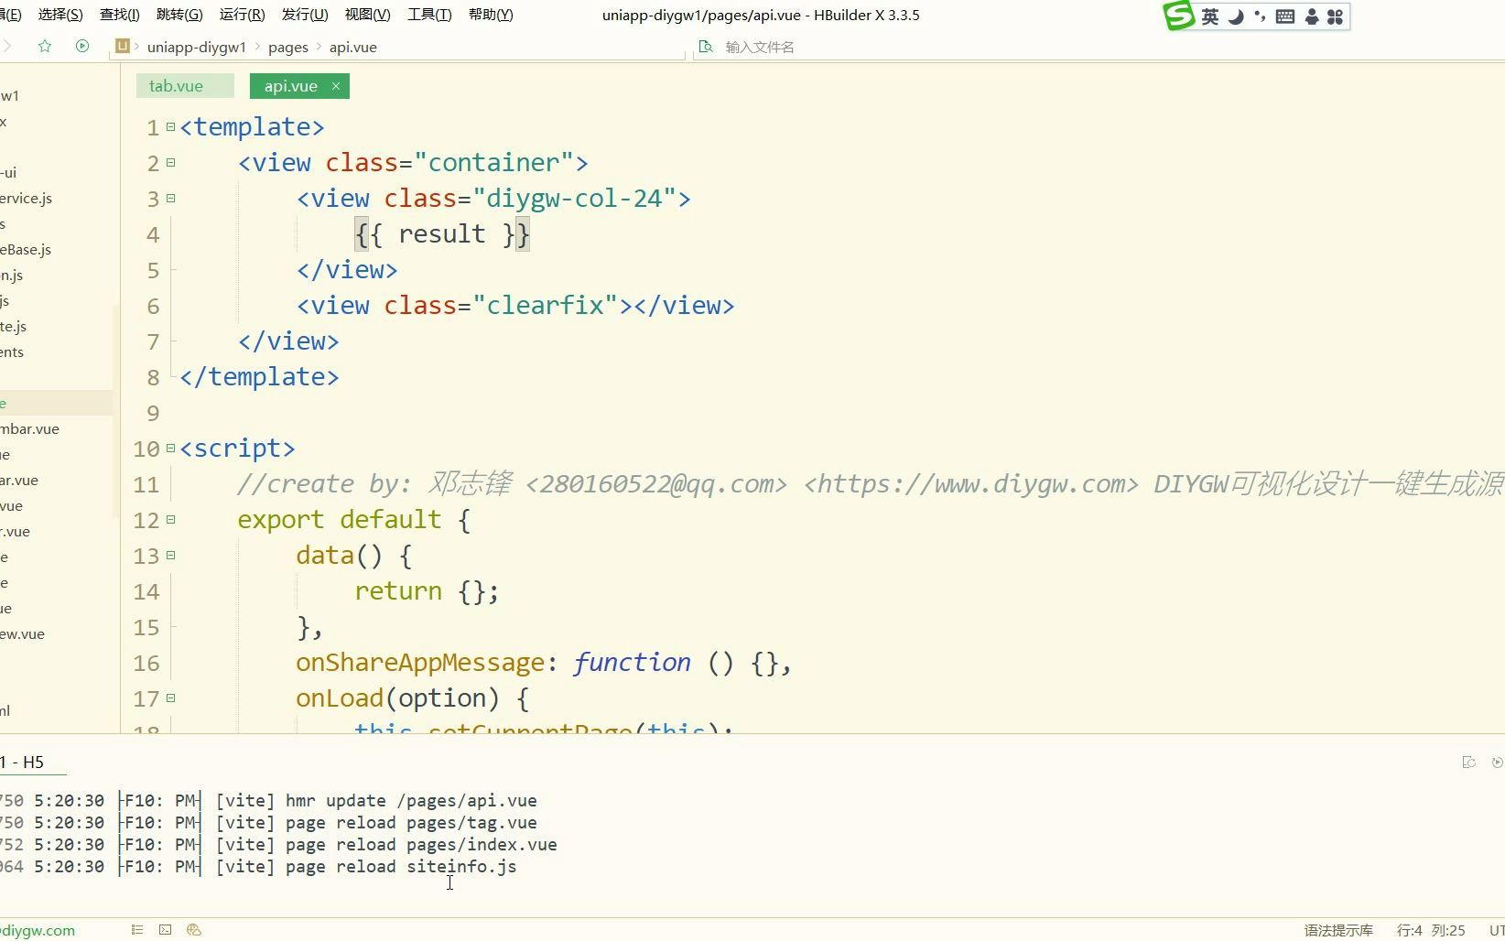Click the file search icon beside filename box
This screenshot has height=941, width=1505.
pyautogui.click(x=706, y=46)
